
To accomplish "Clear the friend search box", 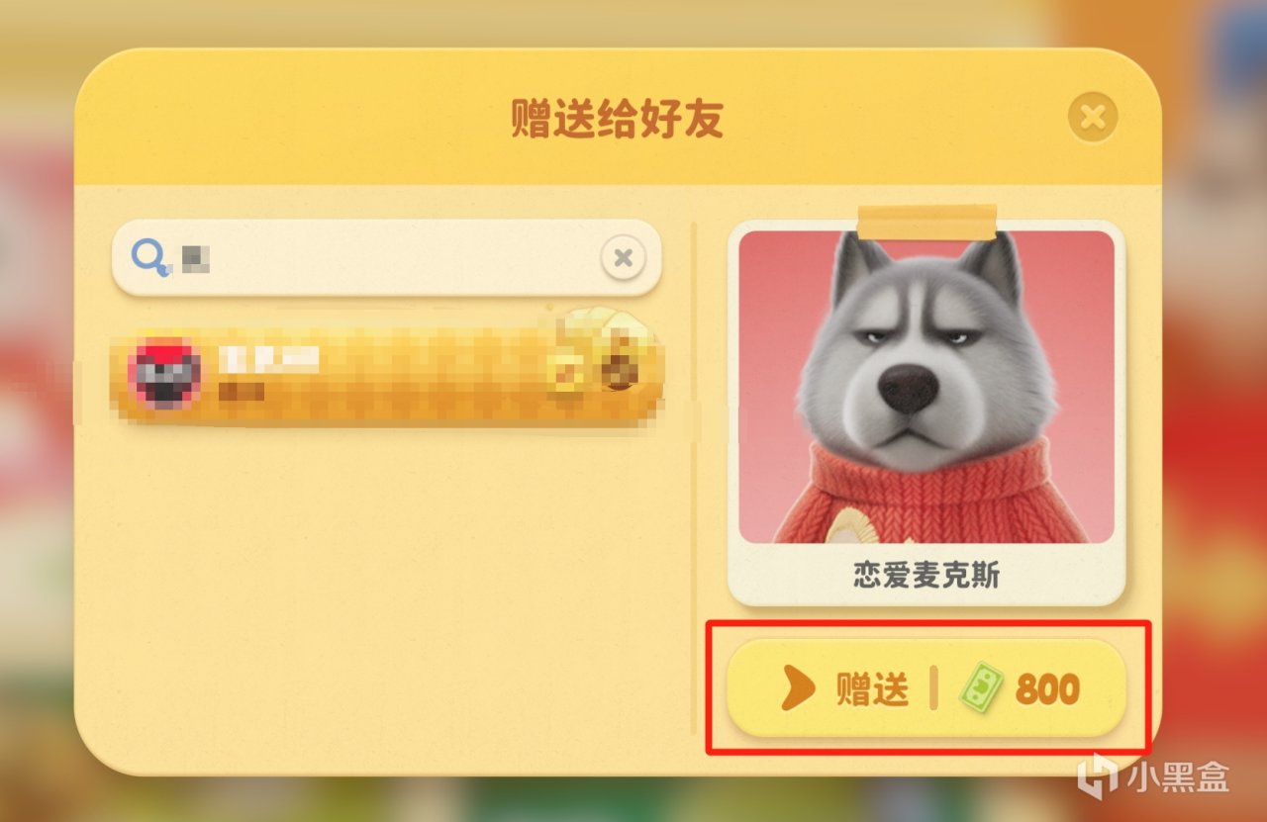I will [623, 258].
